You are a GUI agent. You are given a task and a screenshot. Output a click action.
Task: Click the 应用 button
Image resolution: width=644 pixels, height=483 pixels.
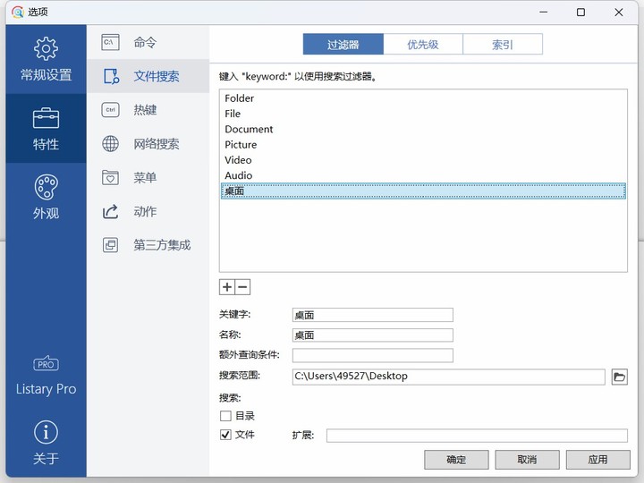click(597, 460)
